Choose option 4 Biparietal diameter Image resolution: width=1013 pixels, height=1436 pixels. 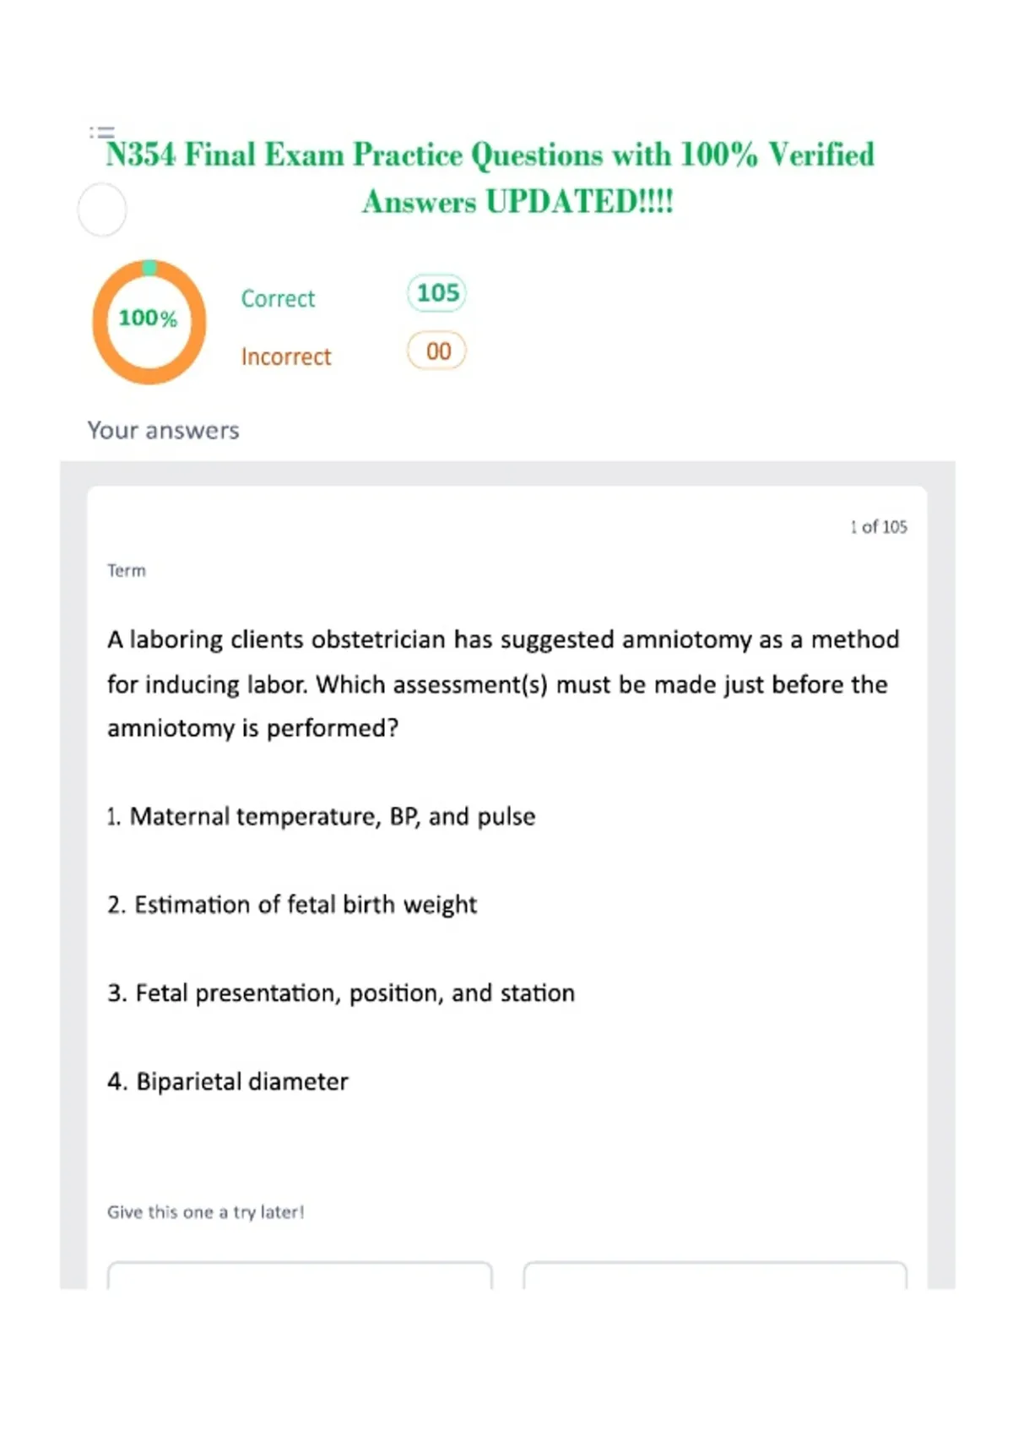pos(228,1081)
